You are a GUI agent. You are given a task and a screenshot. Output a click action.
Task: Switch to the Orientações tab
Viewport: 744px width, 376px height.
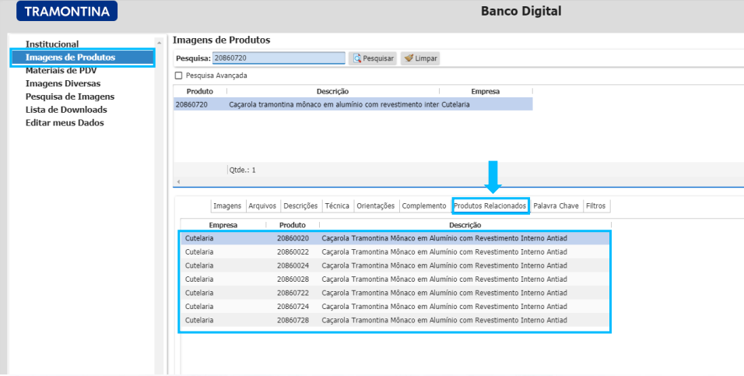coord(375,206)
